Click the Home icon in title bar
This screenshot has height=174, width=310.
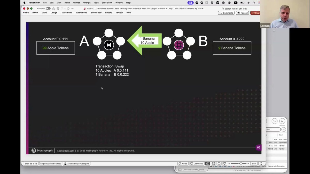[54, 9]
